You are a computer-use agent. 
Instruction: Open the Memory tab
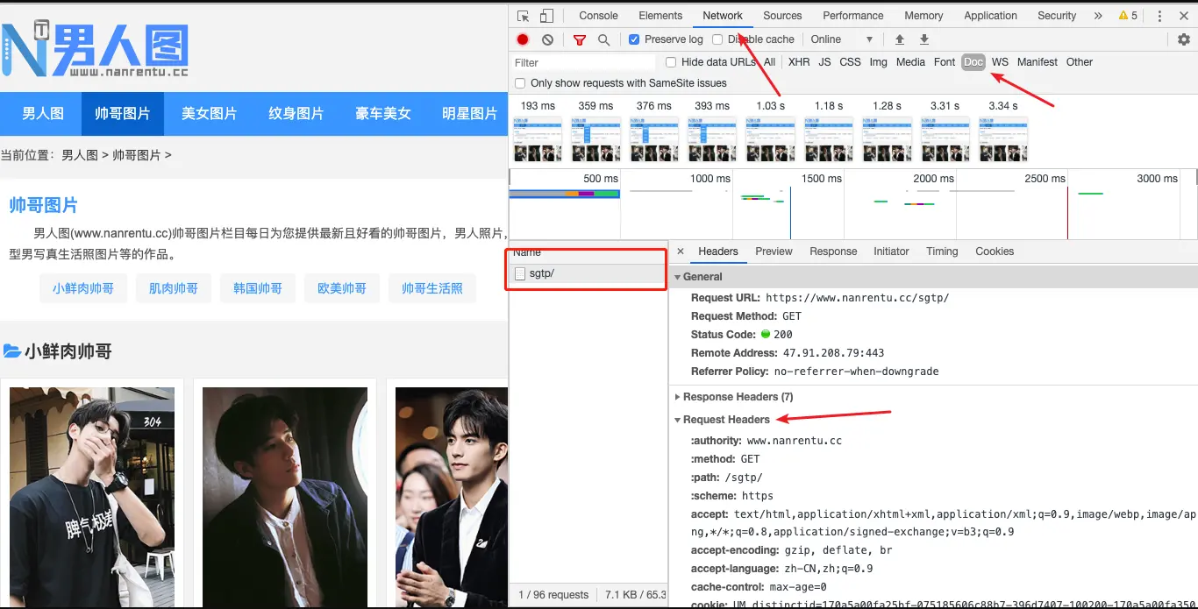tap(923, 16)
